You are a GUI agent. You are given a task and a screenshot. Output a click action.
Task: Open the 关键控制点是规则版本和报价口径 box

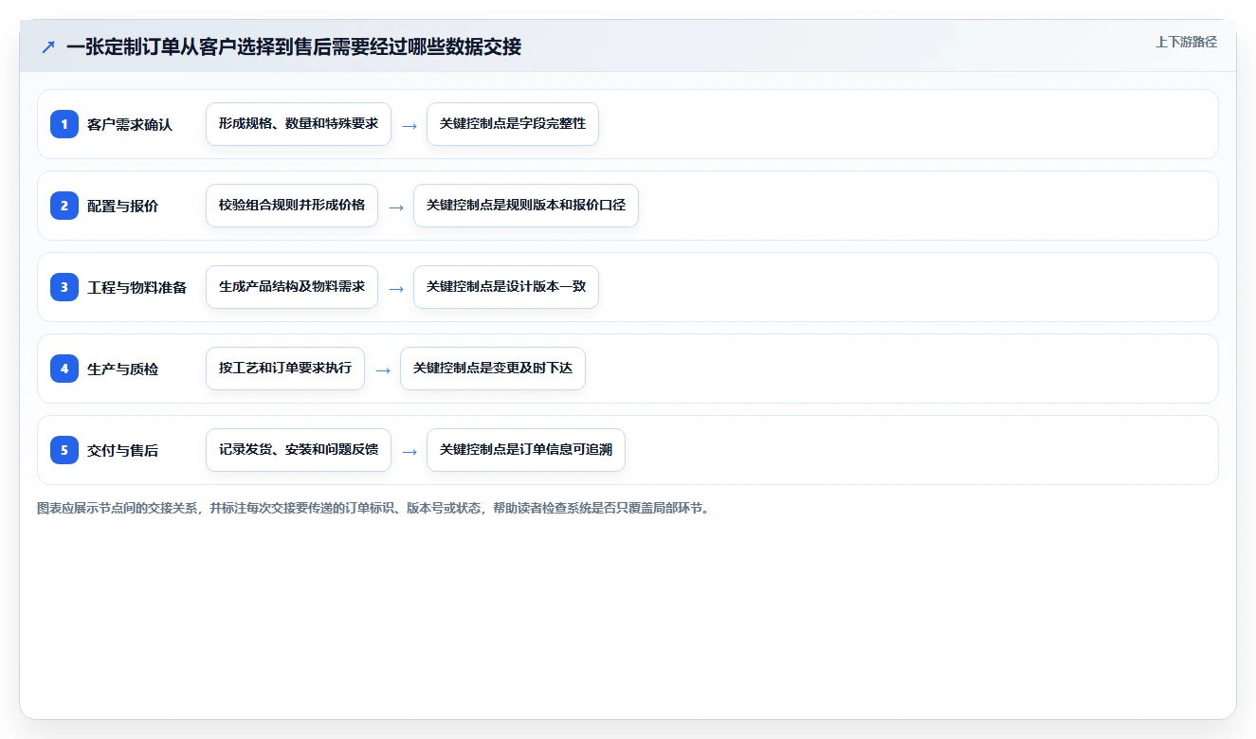tap(526, 206)
